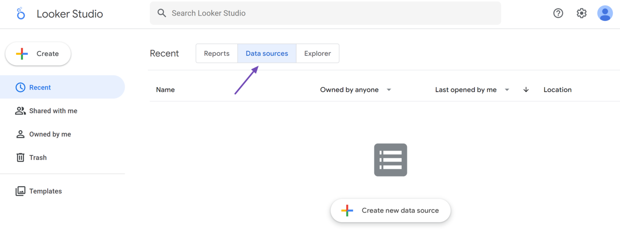Switch to the Explorer tab
Screen dimensions: 620x240
point(318,53)
